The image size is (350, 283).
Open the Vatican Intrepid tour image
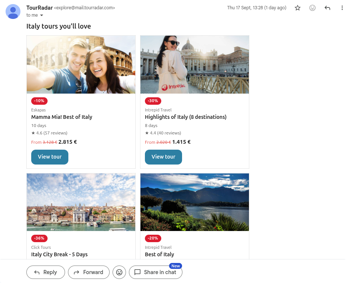pos(195,65)
